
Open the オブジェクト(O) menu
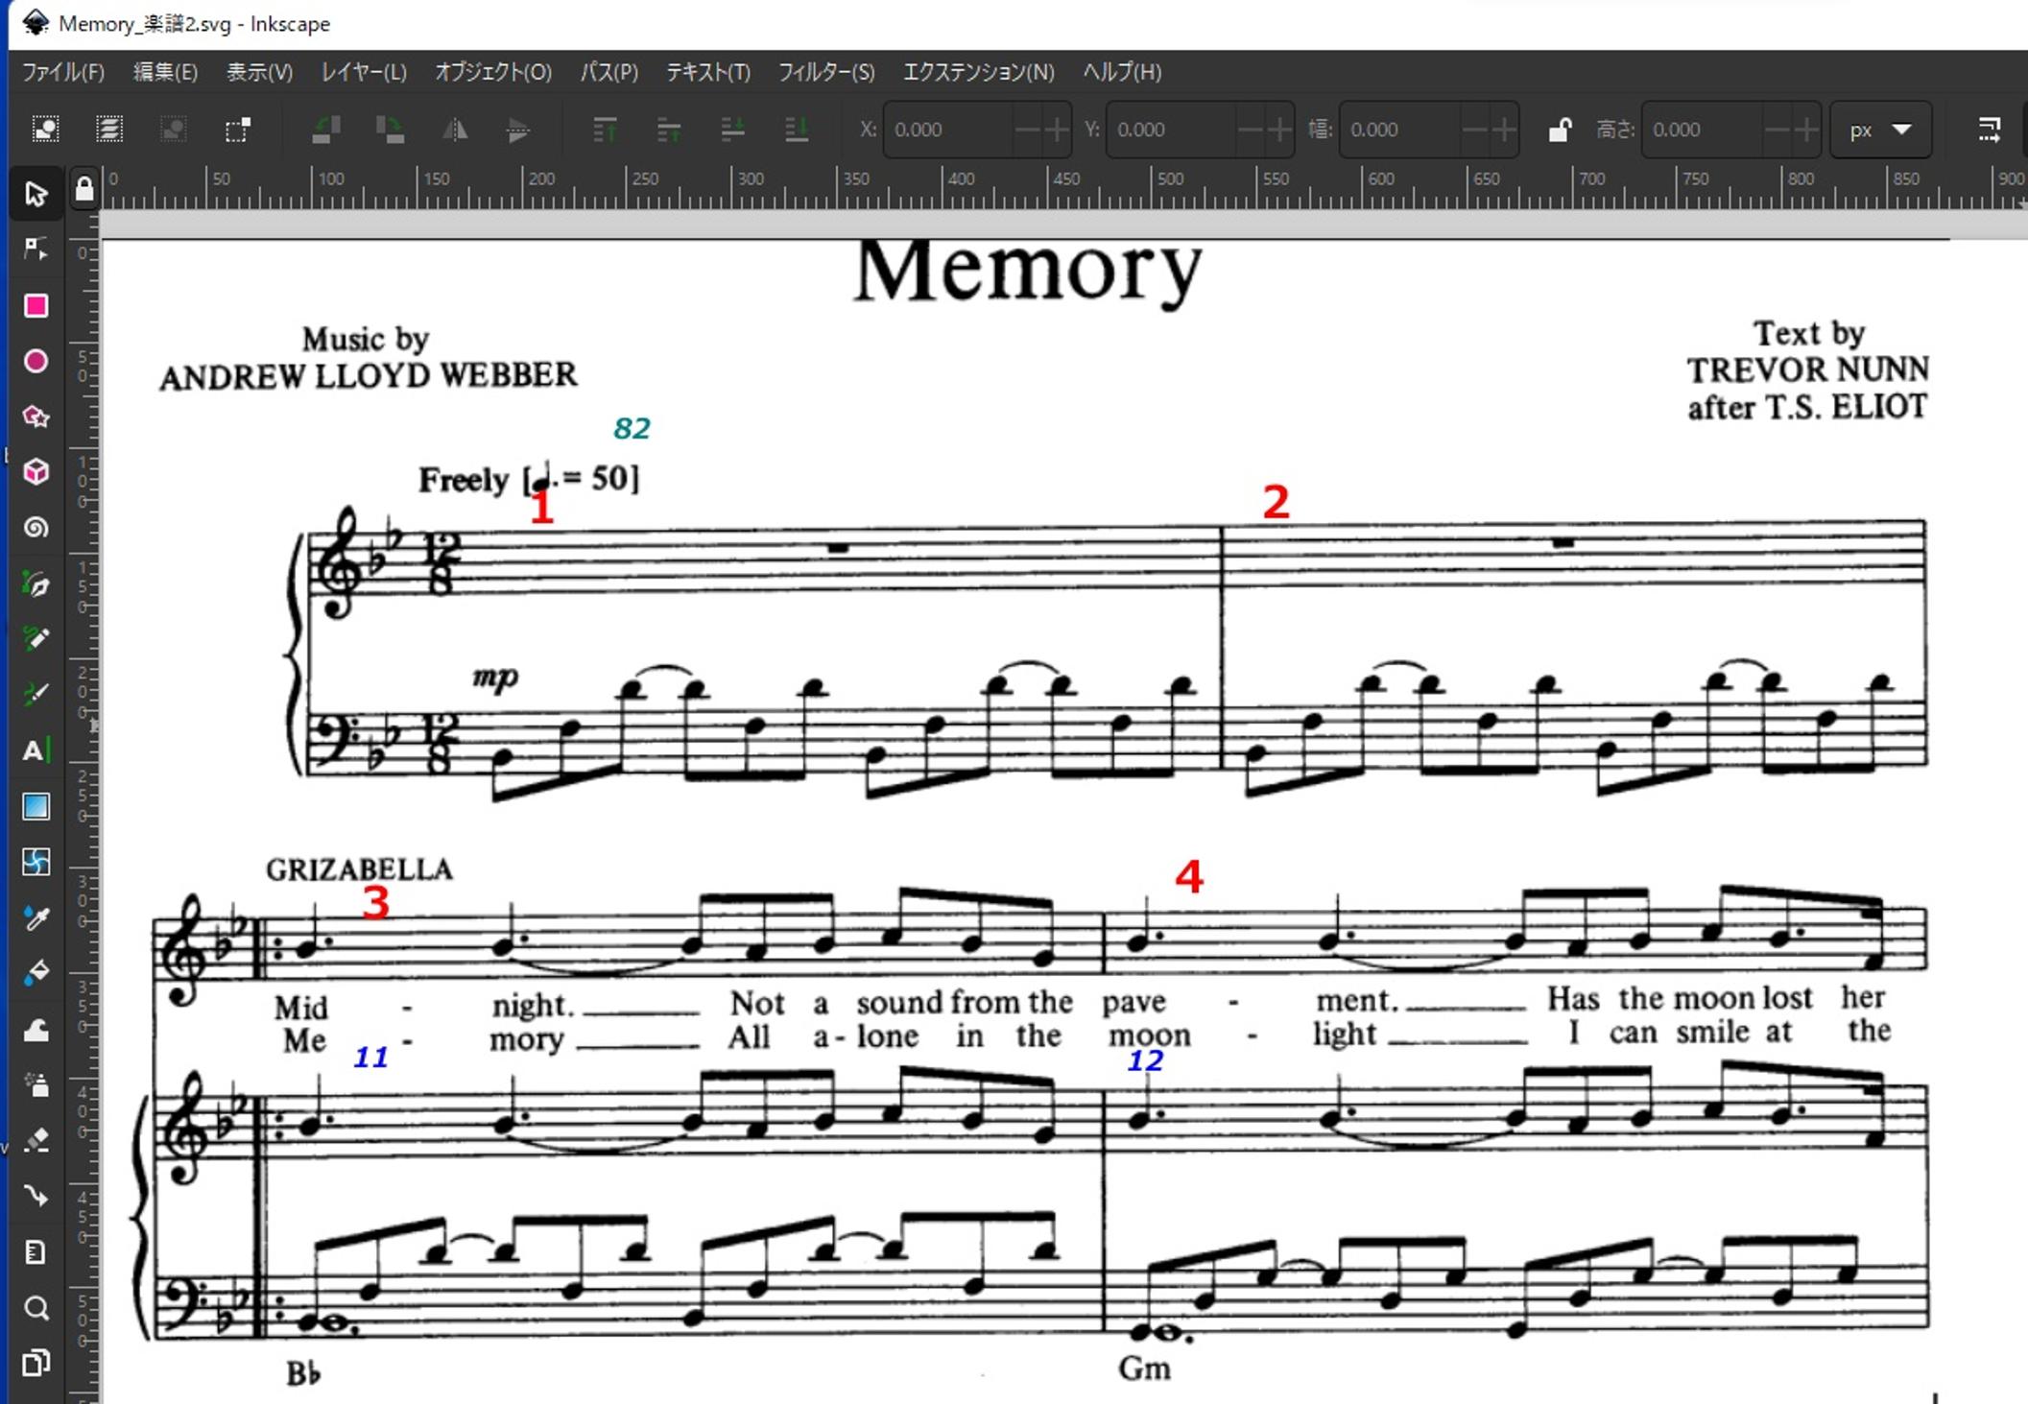tap(493, 72)
